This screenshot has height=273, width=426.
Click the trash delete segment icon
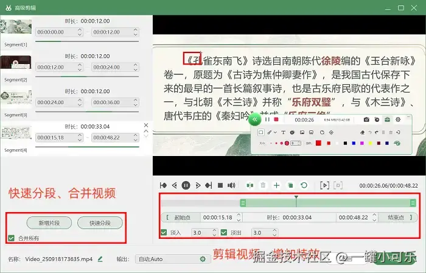click(x=263, y=185)
